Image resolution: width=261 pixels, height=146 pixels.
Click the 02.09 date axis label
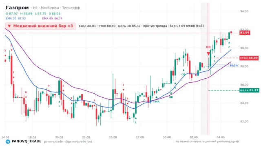(194, 137)
